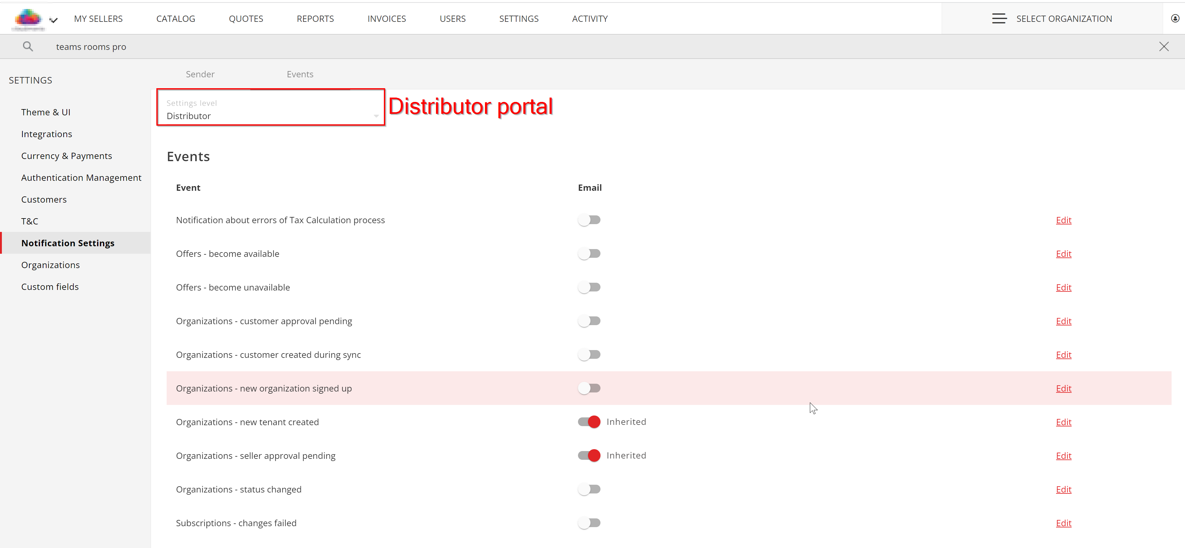Open Customers settings
The height and width of the screenshot is (548, 1185).
pos(44,199)
